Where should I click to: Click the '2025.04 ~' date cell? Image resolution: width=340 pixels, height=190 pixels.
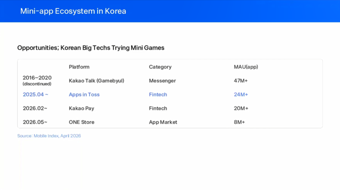pyautogui.click(x=35, y=95)
